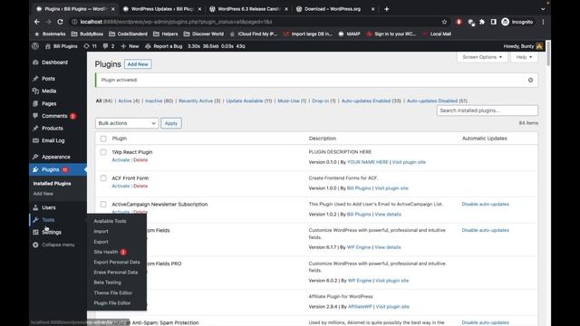Check ActiveCampaign Newsletter Subscription checkbox
Viewport: 580px width, 326px height.
(103, 205)
